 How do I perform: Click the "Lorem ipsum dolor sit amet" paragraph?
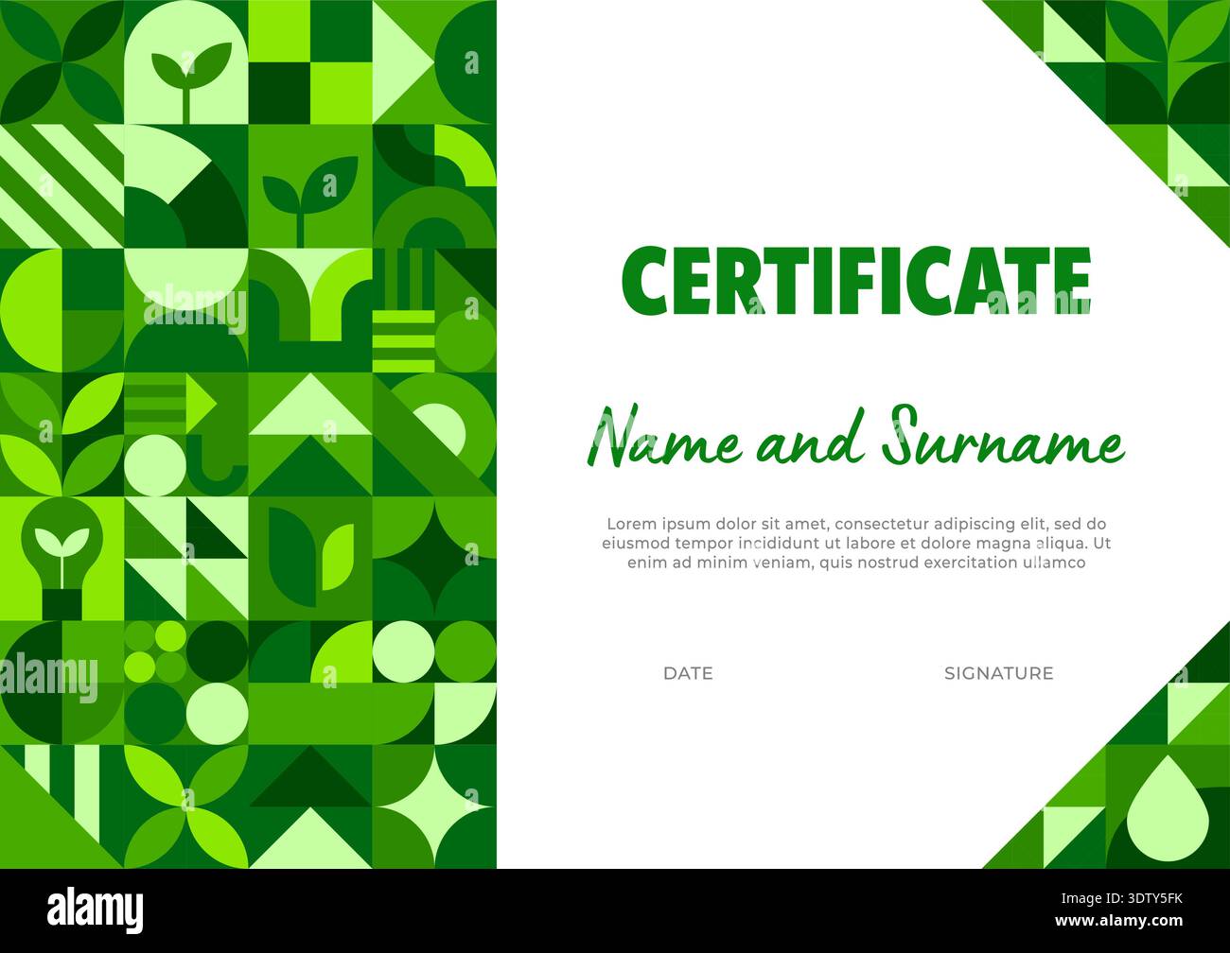click(x=856, y=543)
